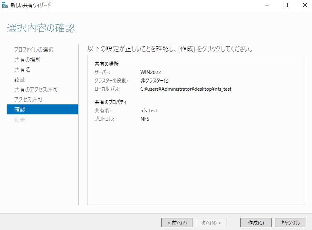Jump to the 認証 step
The width and height of the screenshot is (312, 230).
(20, 79)
